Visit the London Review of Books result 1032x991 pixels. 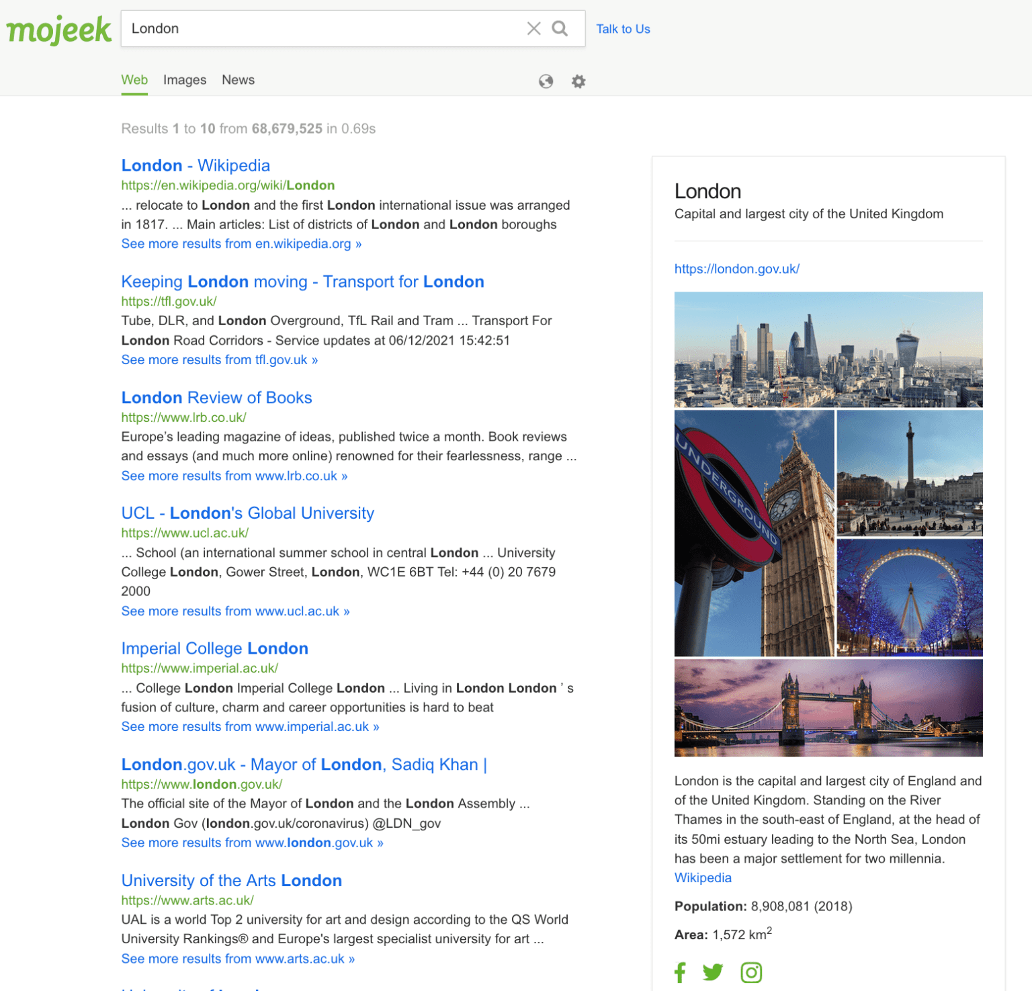pyautogui.click(x=216, y=397)
